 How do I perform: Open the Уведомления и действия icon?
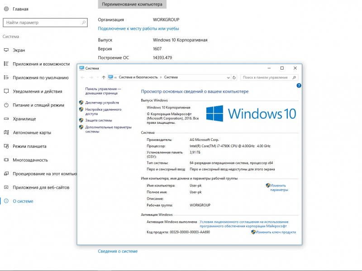pyautogui.click(x=6, y=91)
